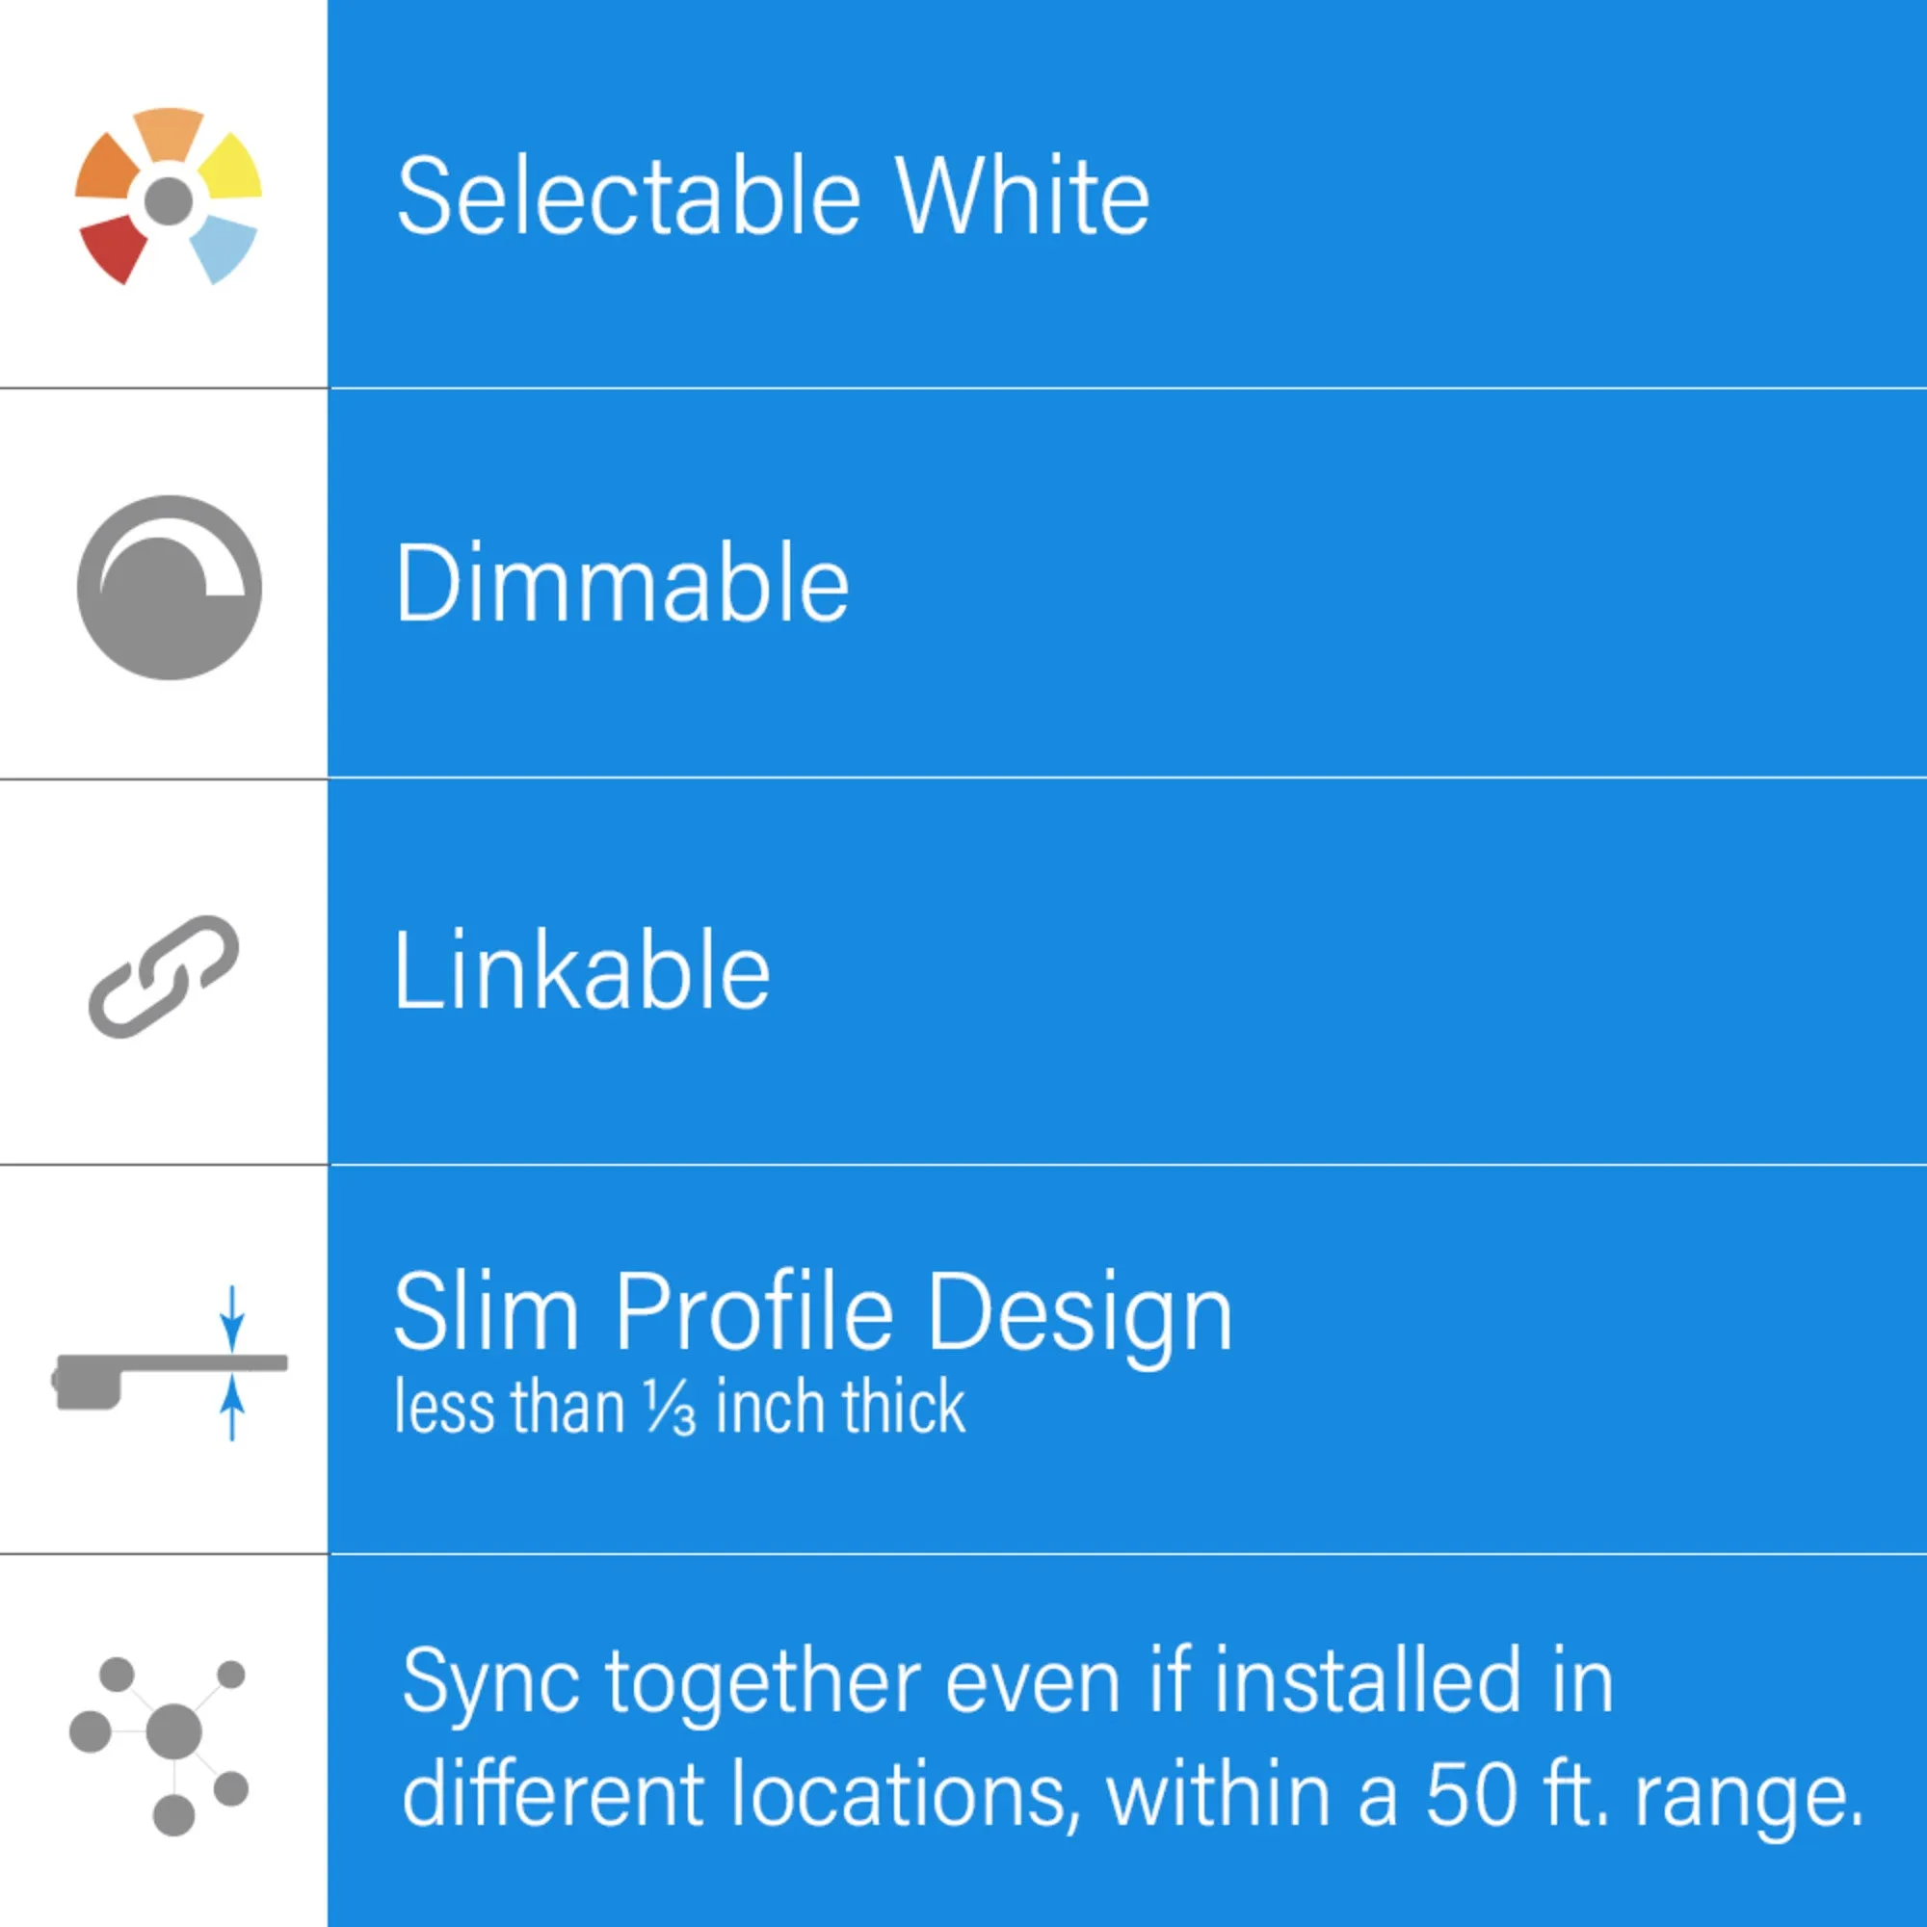Image resolution: width=1927 pixels, height=1927 pixels.
Task: Click the Selectable White heading
Action: 773,197
